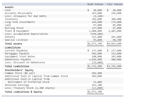The width and height of the screenshot is (143, 98).
Task: Select 'Total Liabilities & Equity' label
Action: tap(23, 92)
